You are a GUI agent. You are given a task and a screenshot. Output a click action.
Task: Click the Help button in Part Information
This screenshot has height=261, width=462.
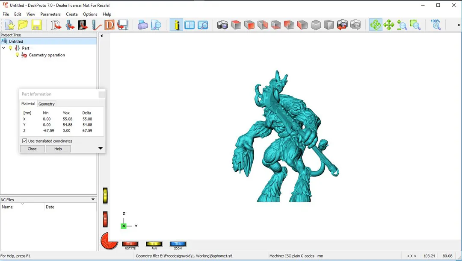(x=58, y=149)
